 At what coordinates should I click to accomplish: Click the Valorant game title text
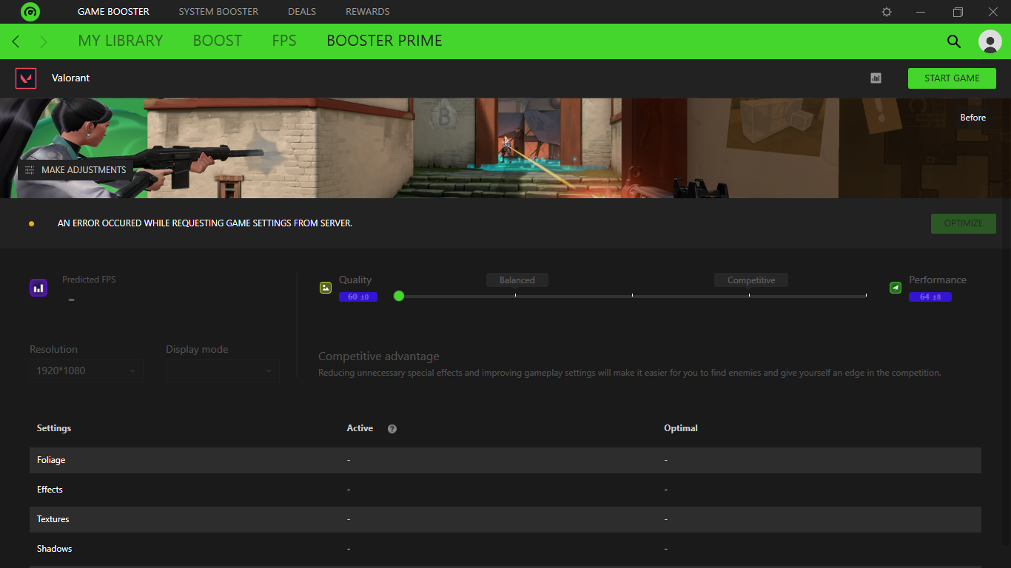coord(71,78)
